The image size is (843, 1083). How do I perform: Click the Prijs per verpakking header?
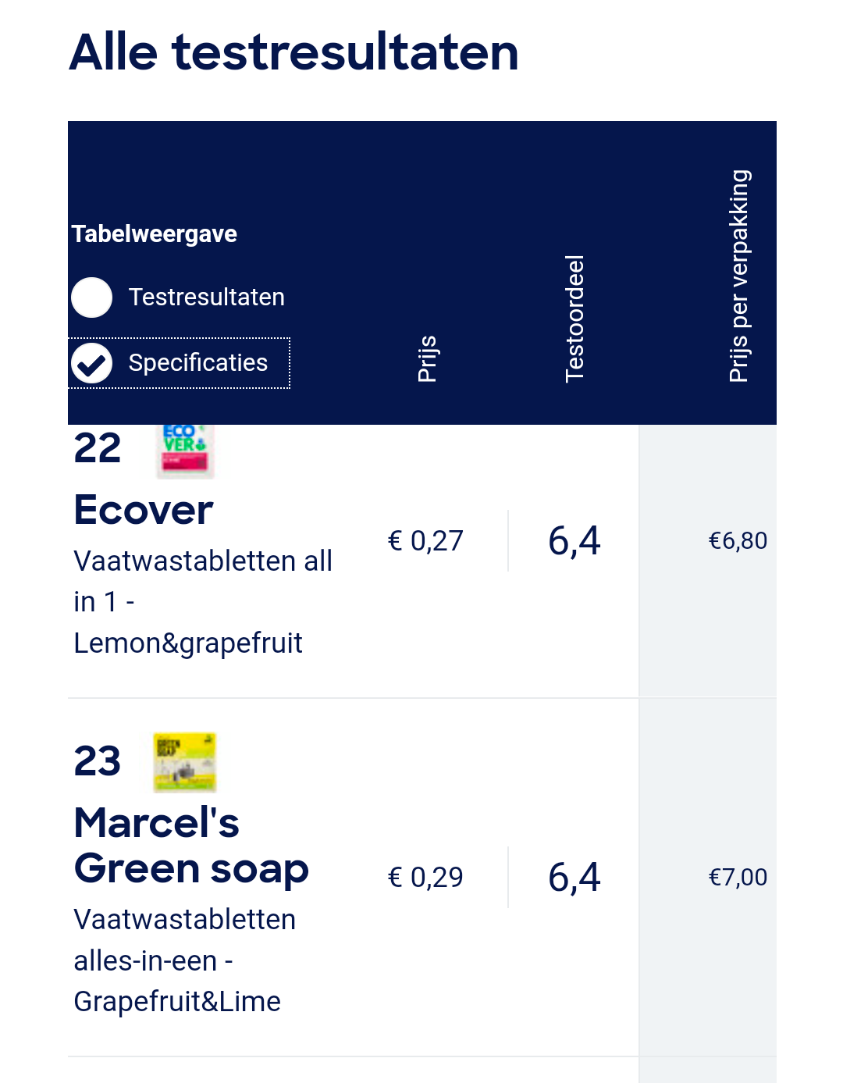pos(738,276)
